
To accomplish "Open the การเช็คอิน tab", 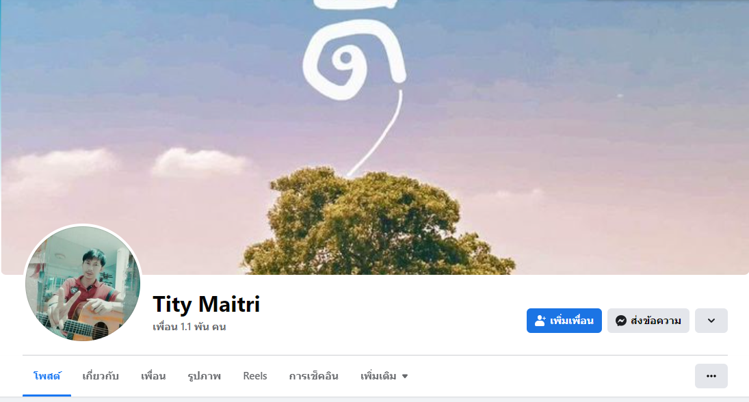I will (x=313, y=376).
